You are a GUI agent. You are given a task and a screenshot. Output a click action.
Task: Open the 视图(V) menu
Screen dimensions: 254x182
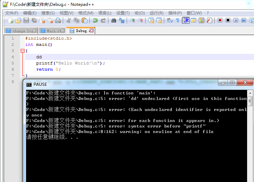tap(66, 13)
